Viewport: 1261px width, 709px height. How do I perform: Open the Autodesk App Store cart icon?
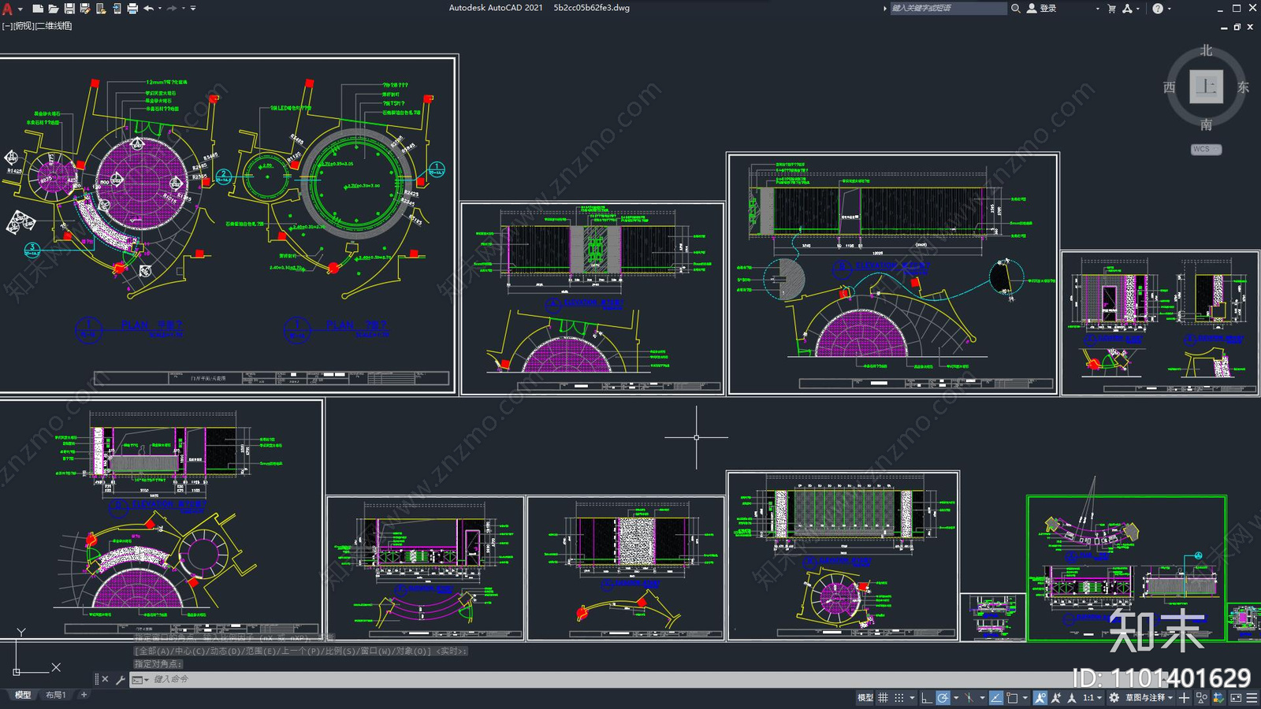[1112, 9]
